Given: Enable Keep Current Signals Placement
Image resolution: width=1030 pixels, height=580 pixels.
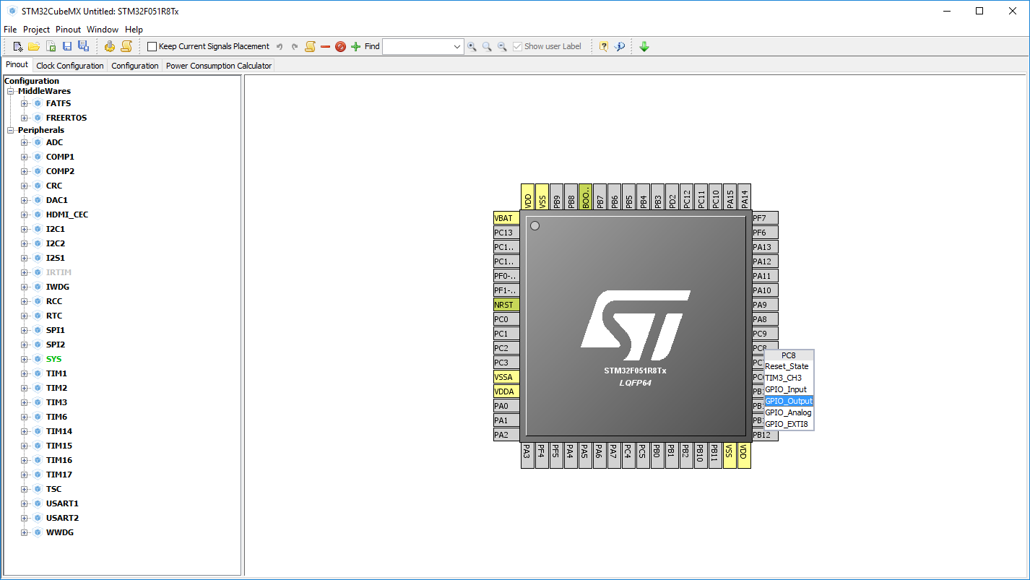Looking at the screenshot, I should 151,46.
